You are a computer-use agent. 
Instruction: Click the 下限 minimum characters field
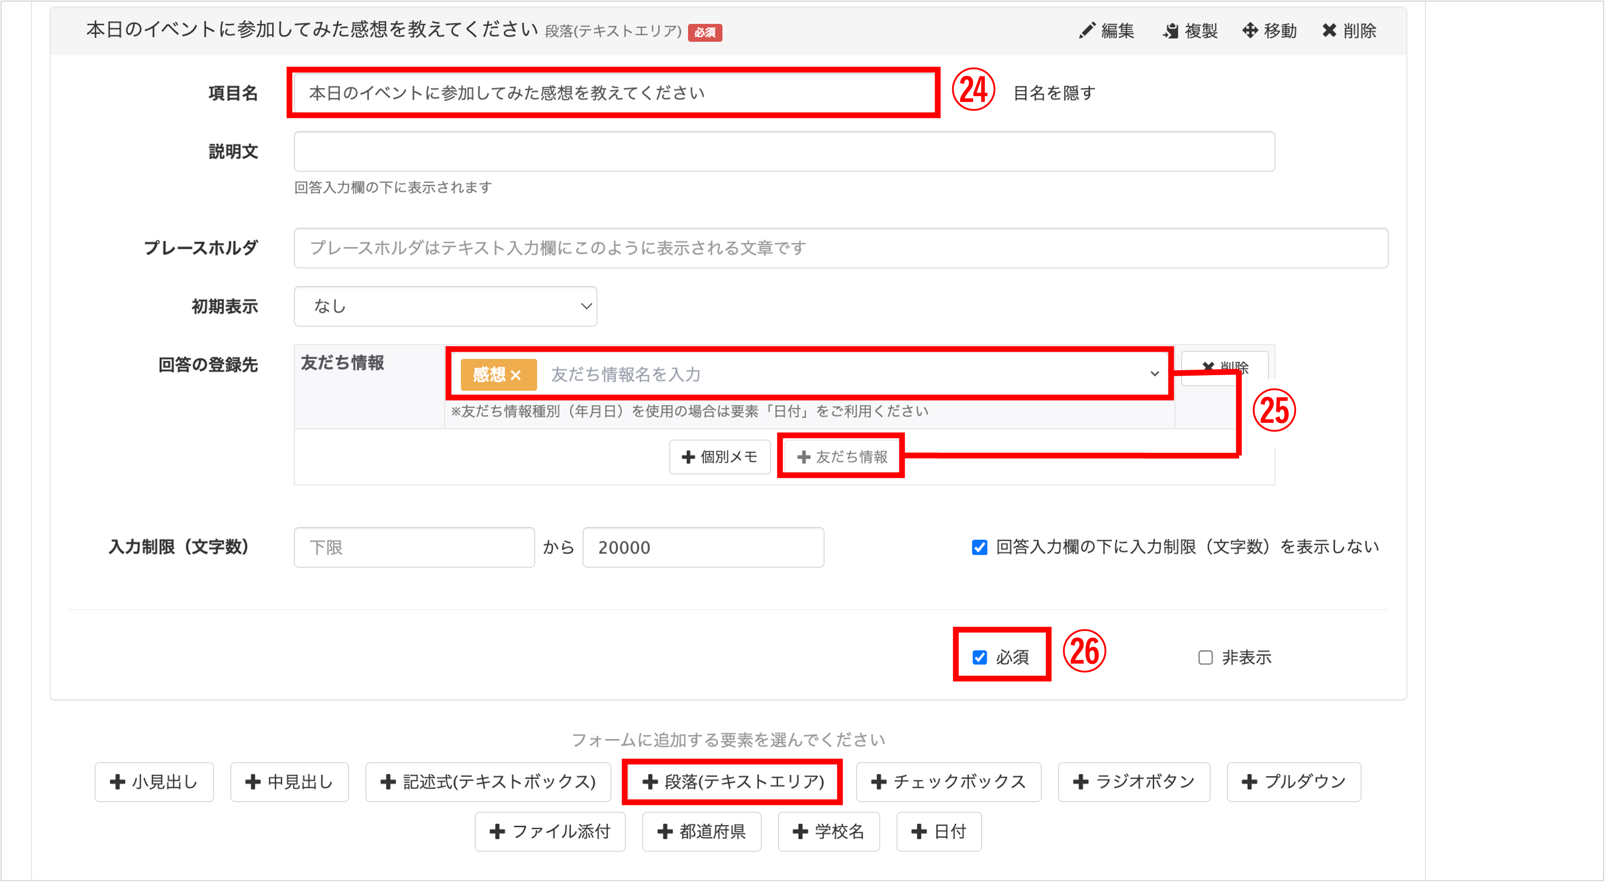click(x=414, y=548)
